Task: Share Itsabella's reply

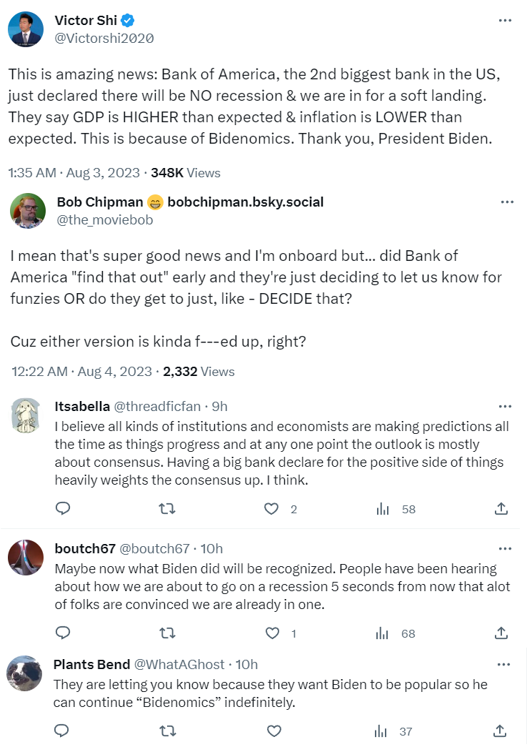Action: pyautogui.click(x=501, y=509)
